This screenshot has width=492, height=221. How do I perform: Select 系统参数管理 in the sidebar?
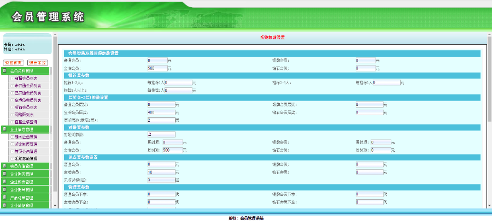[26, 159]
